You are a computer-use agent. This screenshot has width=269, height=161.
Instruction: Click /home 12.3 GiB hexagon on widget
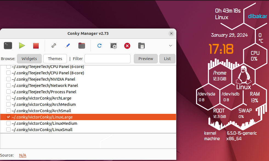(220, 76)
